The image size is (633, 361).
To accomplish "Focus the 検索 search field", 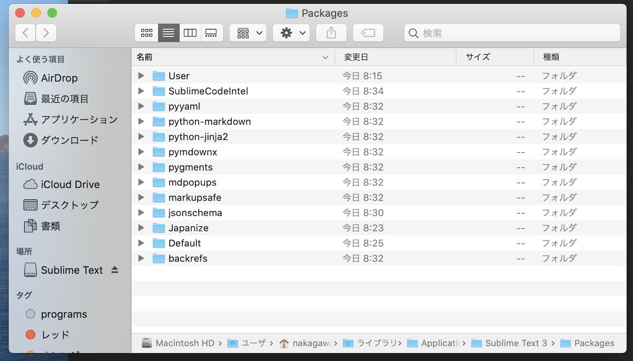I will point(512,33).
